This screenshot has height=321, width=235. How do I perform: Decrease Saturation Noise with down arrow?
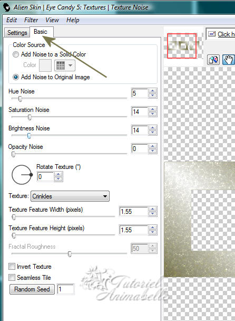click(153, 114)
